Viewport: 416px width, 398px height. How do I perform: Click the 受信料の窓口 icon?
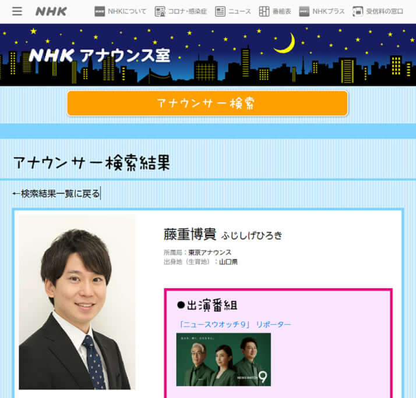click(x=358, y=12)
